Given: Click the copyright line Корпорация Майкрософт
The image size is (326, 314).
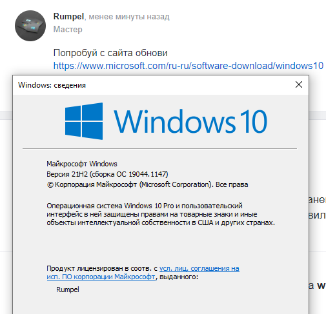Looking at the screenshot, I should click(x=147, y=184).
